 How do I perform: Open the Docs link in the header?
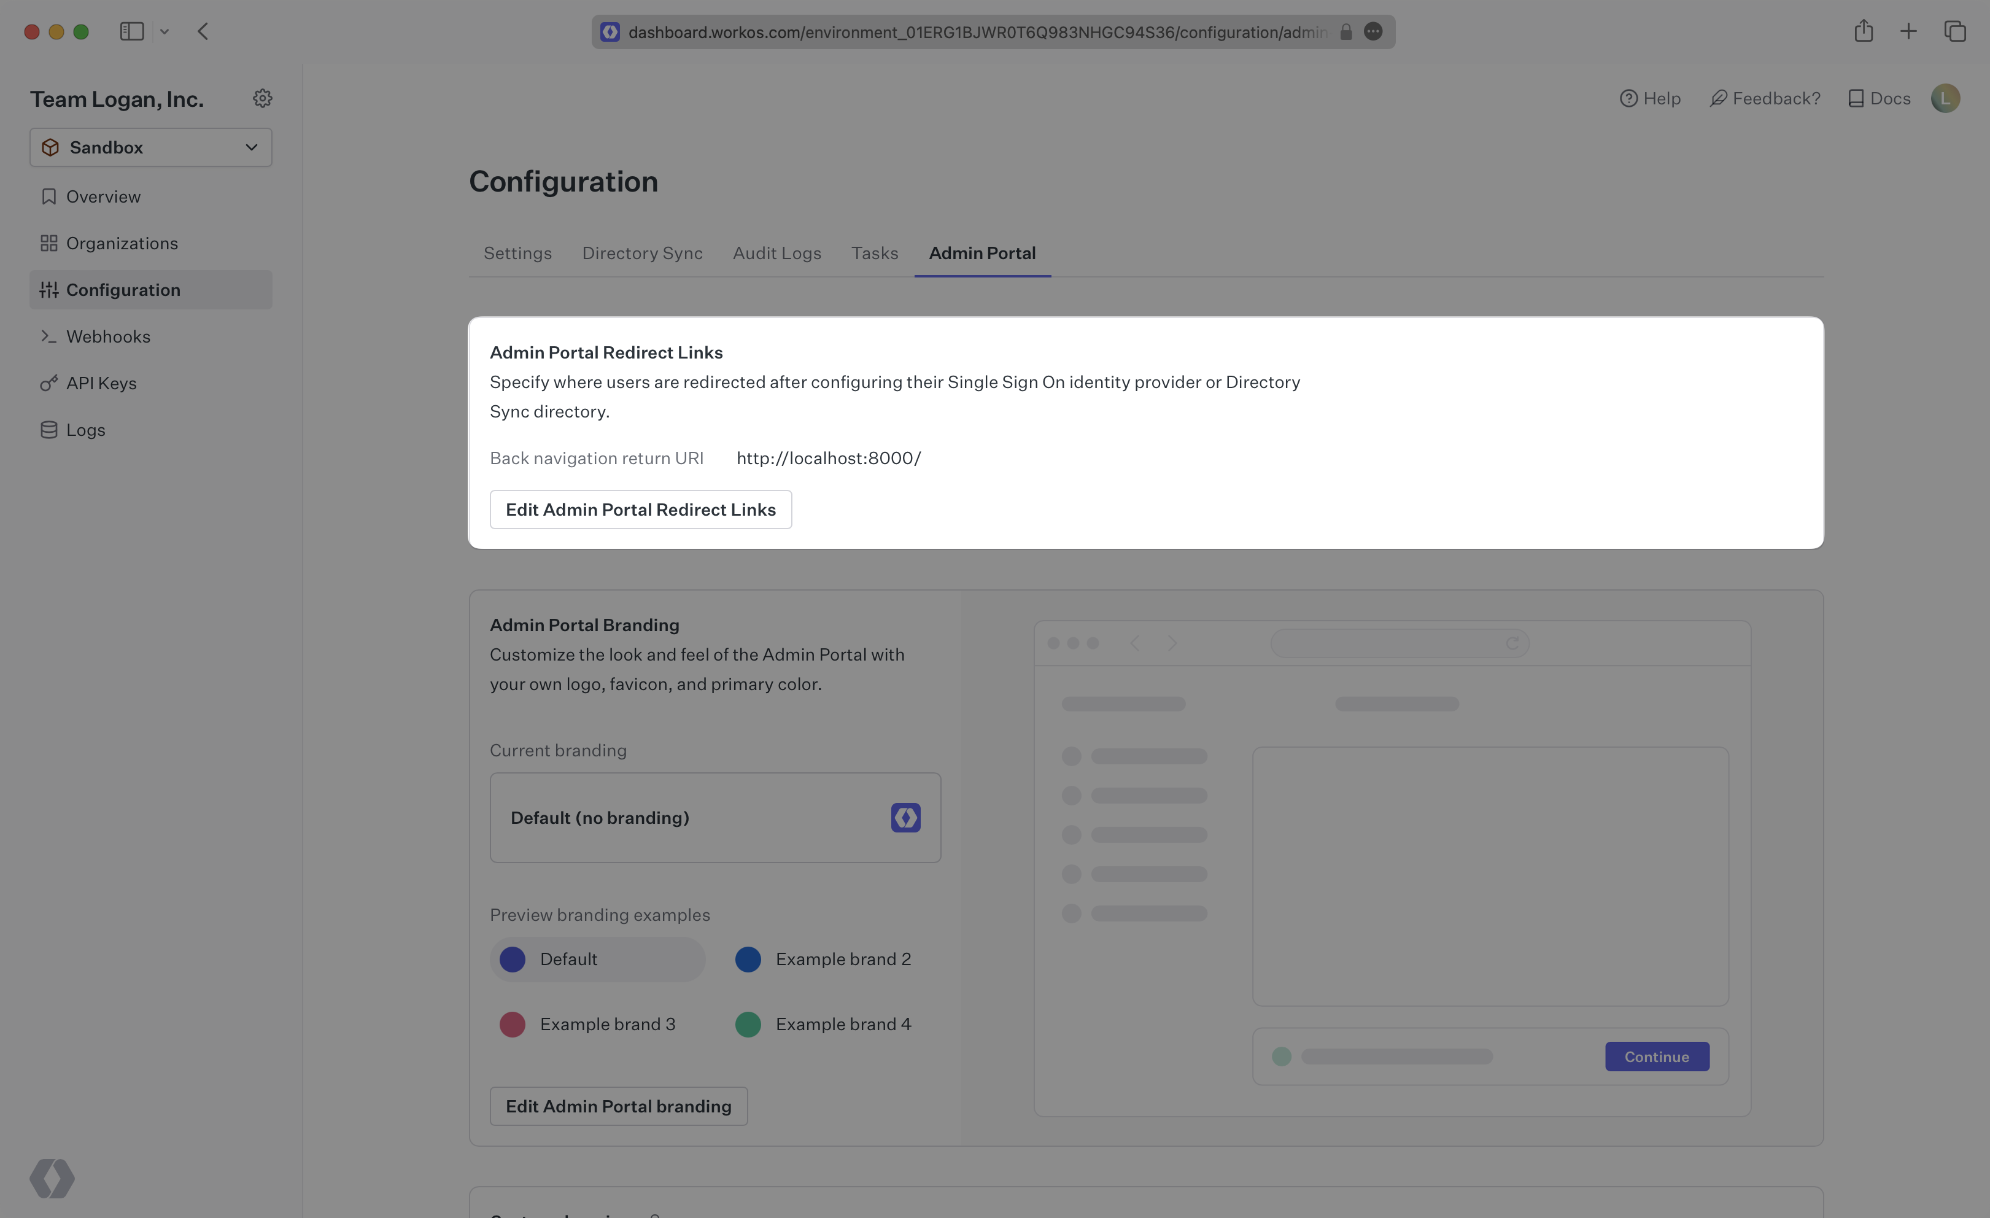click(1878, 98)
